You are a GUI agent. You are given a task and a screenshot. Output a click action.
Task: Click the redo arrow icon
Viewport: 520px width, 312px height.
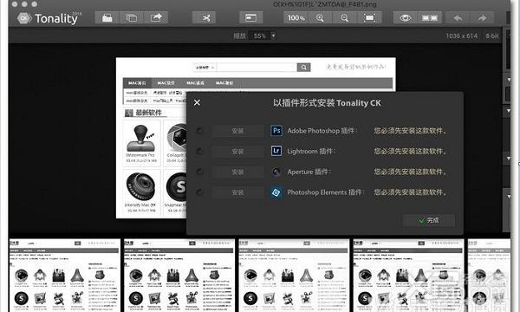click(482, 18)
